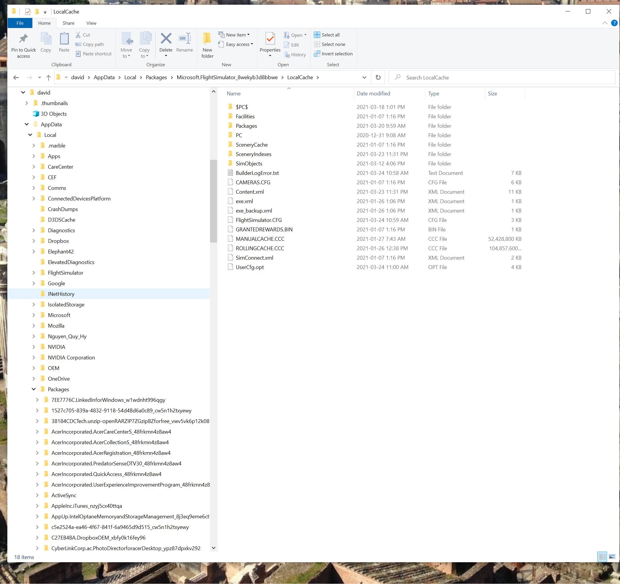Screen dimensions: 620x584
Task: Switch to large icons view mode
Action: click(612, 557)
